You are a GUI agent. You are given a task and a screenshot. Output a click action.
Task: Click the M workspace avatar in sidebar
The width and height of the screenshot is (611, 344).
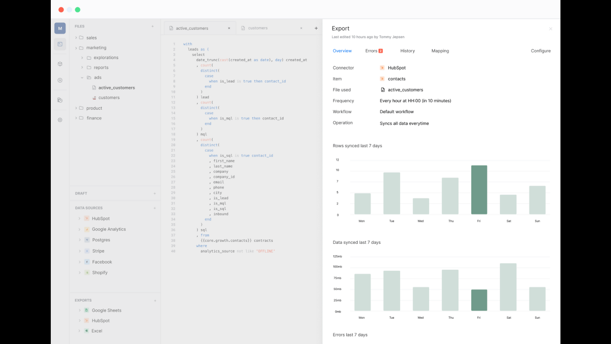click(x=60, y=28)
